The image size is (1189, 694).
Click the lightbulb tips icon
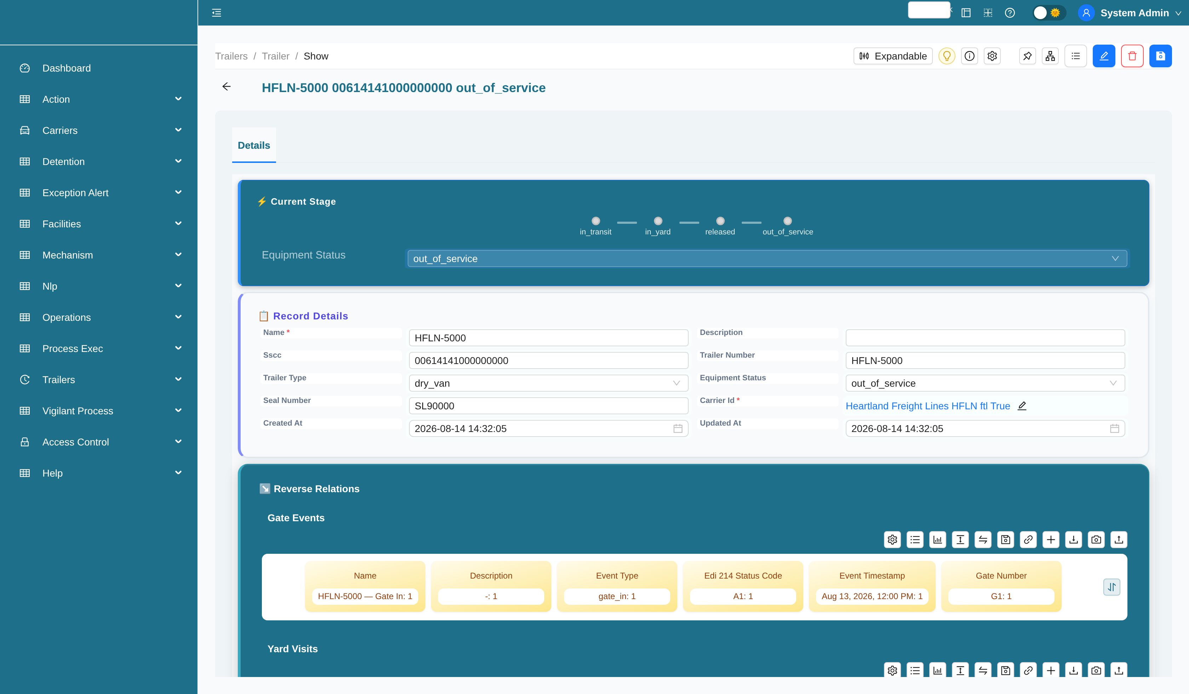947,56
